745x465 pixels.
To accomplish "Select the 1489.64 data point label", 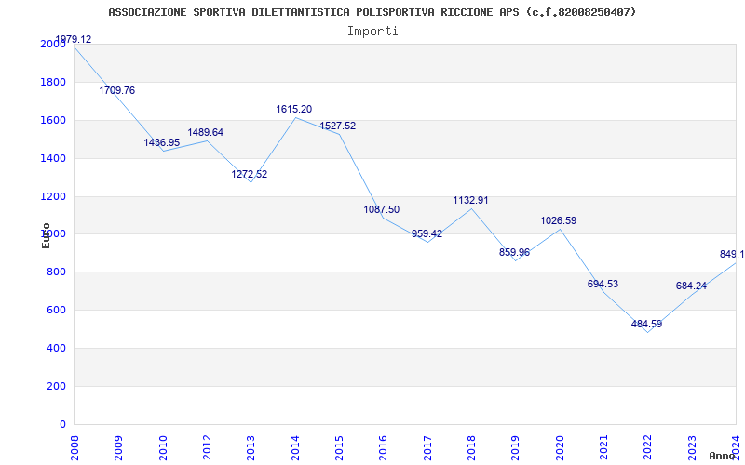I will 205,132.
